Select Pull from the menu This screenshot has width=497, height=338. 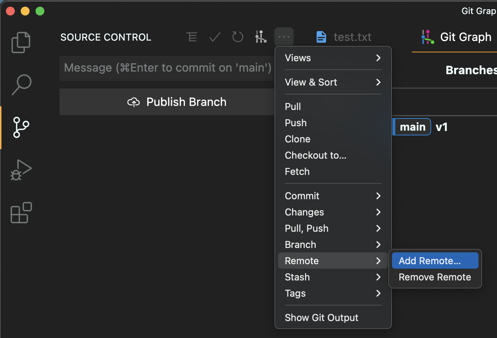click(333, 107)
